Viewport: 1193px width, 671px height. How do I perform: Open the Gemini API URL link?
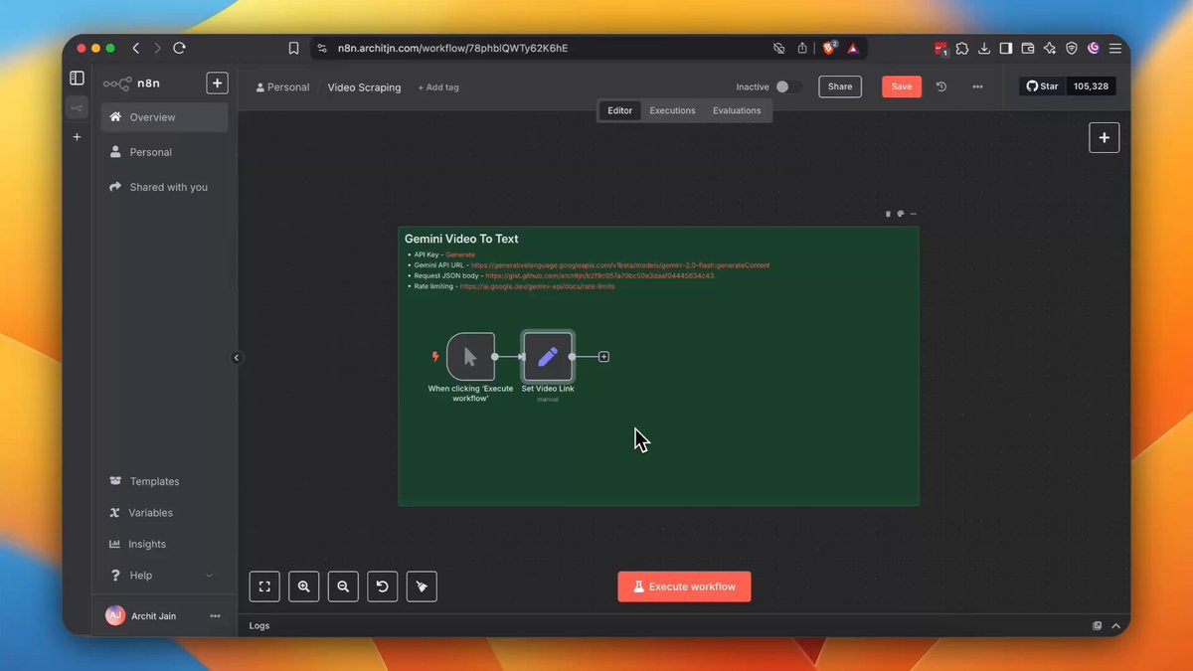620,265
